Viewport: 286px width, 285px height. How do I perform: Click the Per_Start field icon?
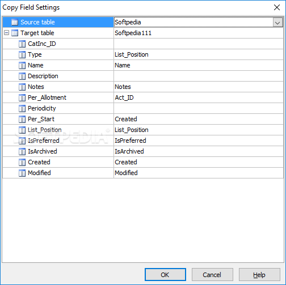(x=22, y=119)
